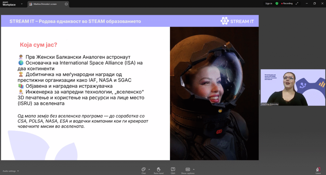Restore down the Zoom window
This screenshot has height=175, width=326.
(315, 4)
